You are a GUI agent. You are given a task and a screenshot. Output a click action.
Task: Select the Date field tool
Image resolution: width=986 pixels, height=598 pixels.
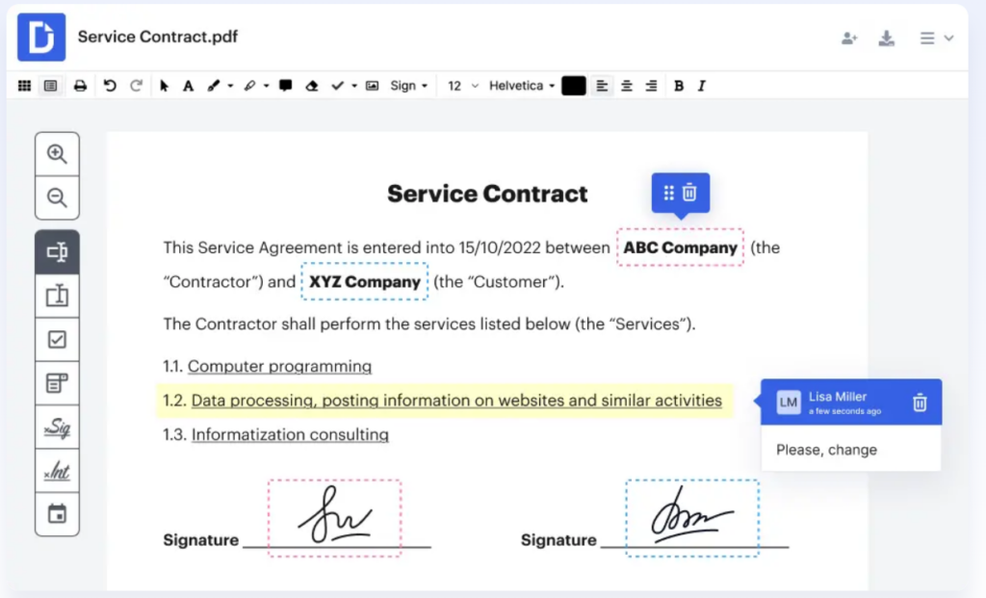[x=57, y=515]
